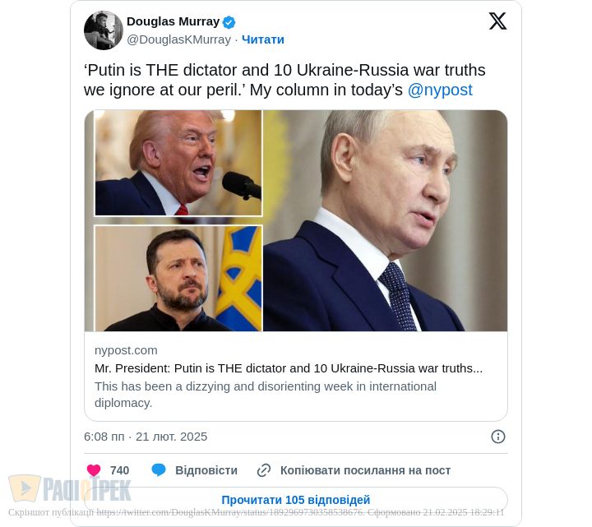Screen dimensions: 592x527
Task: Click Копіювати посилання на пост
Action: tap(365, 470)
